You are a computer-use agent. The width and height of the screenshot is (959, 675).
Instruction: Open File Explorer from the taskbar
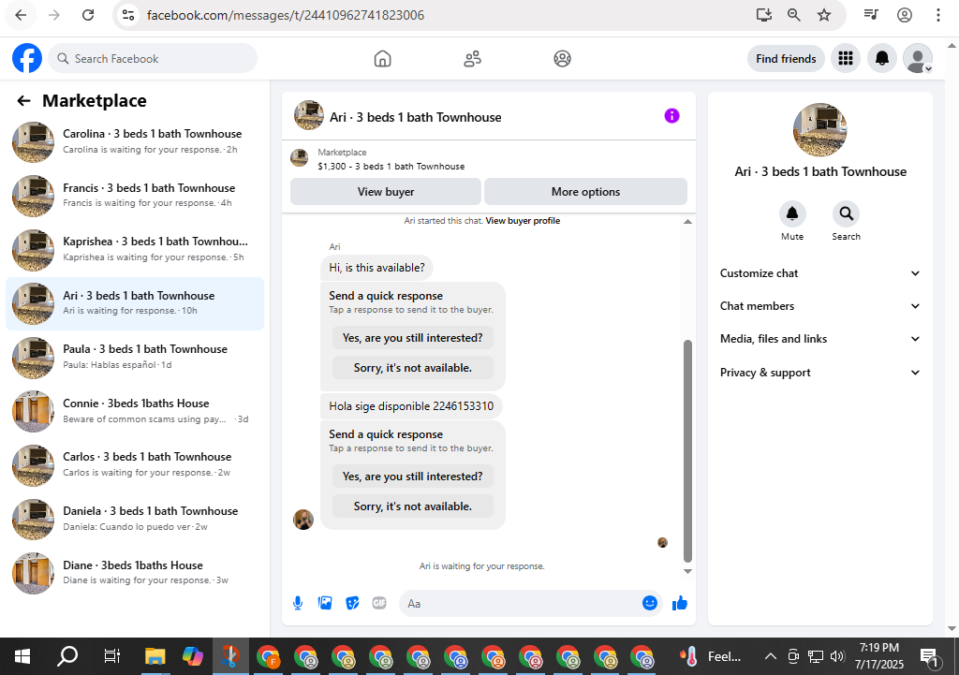pyautogui.click(x=155, y=656)
